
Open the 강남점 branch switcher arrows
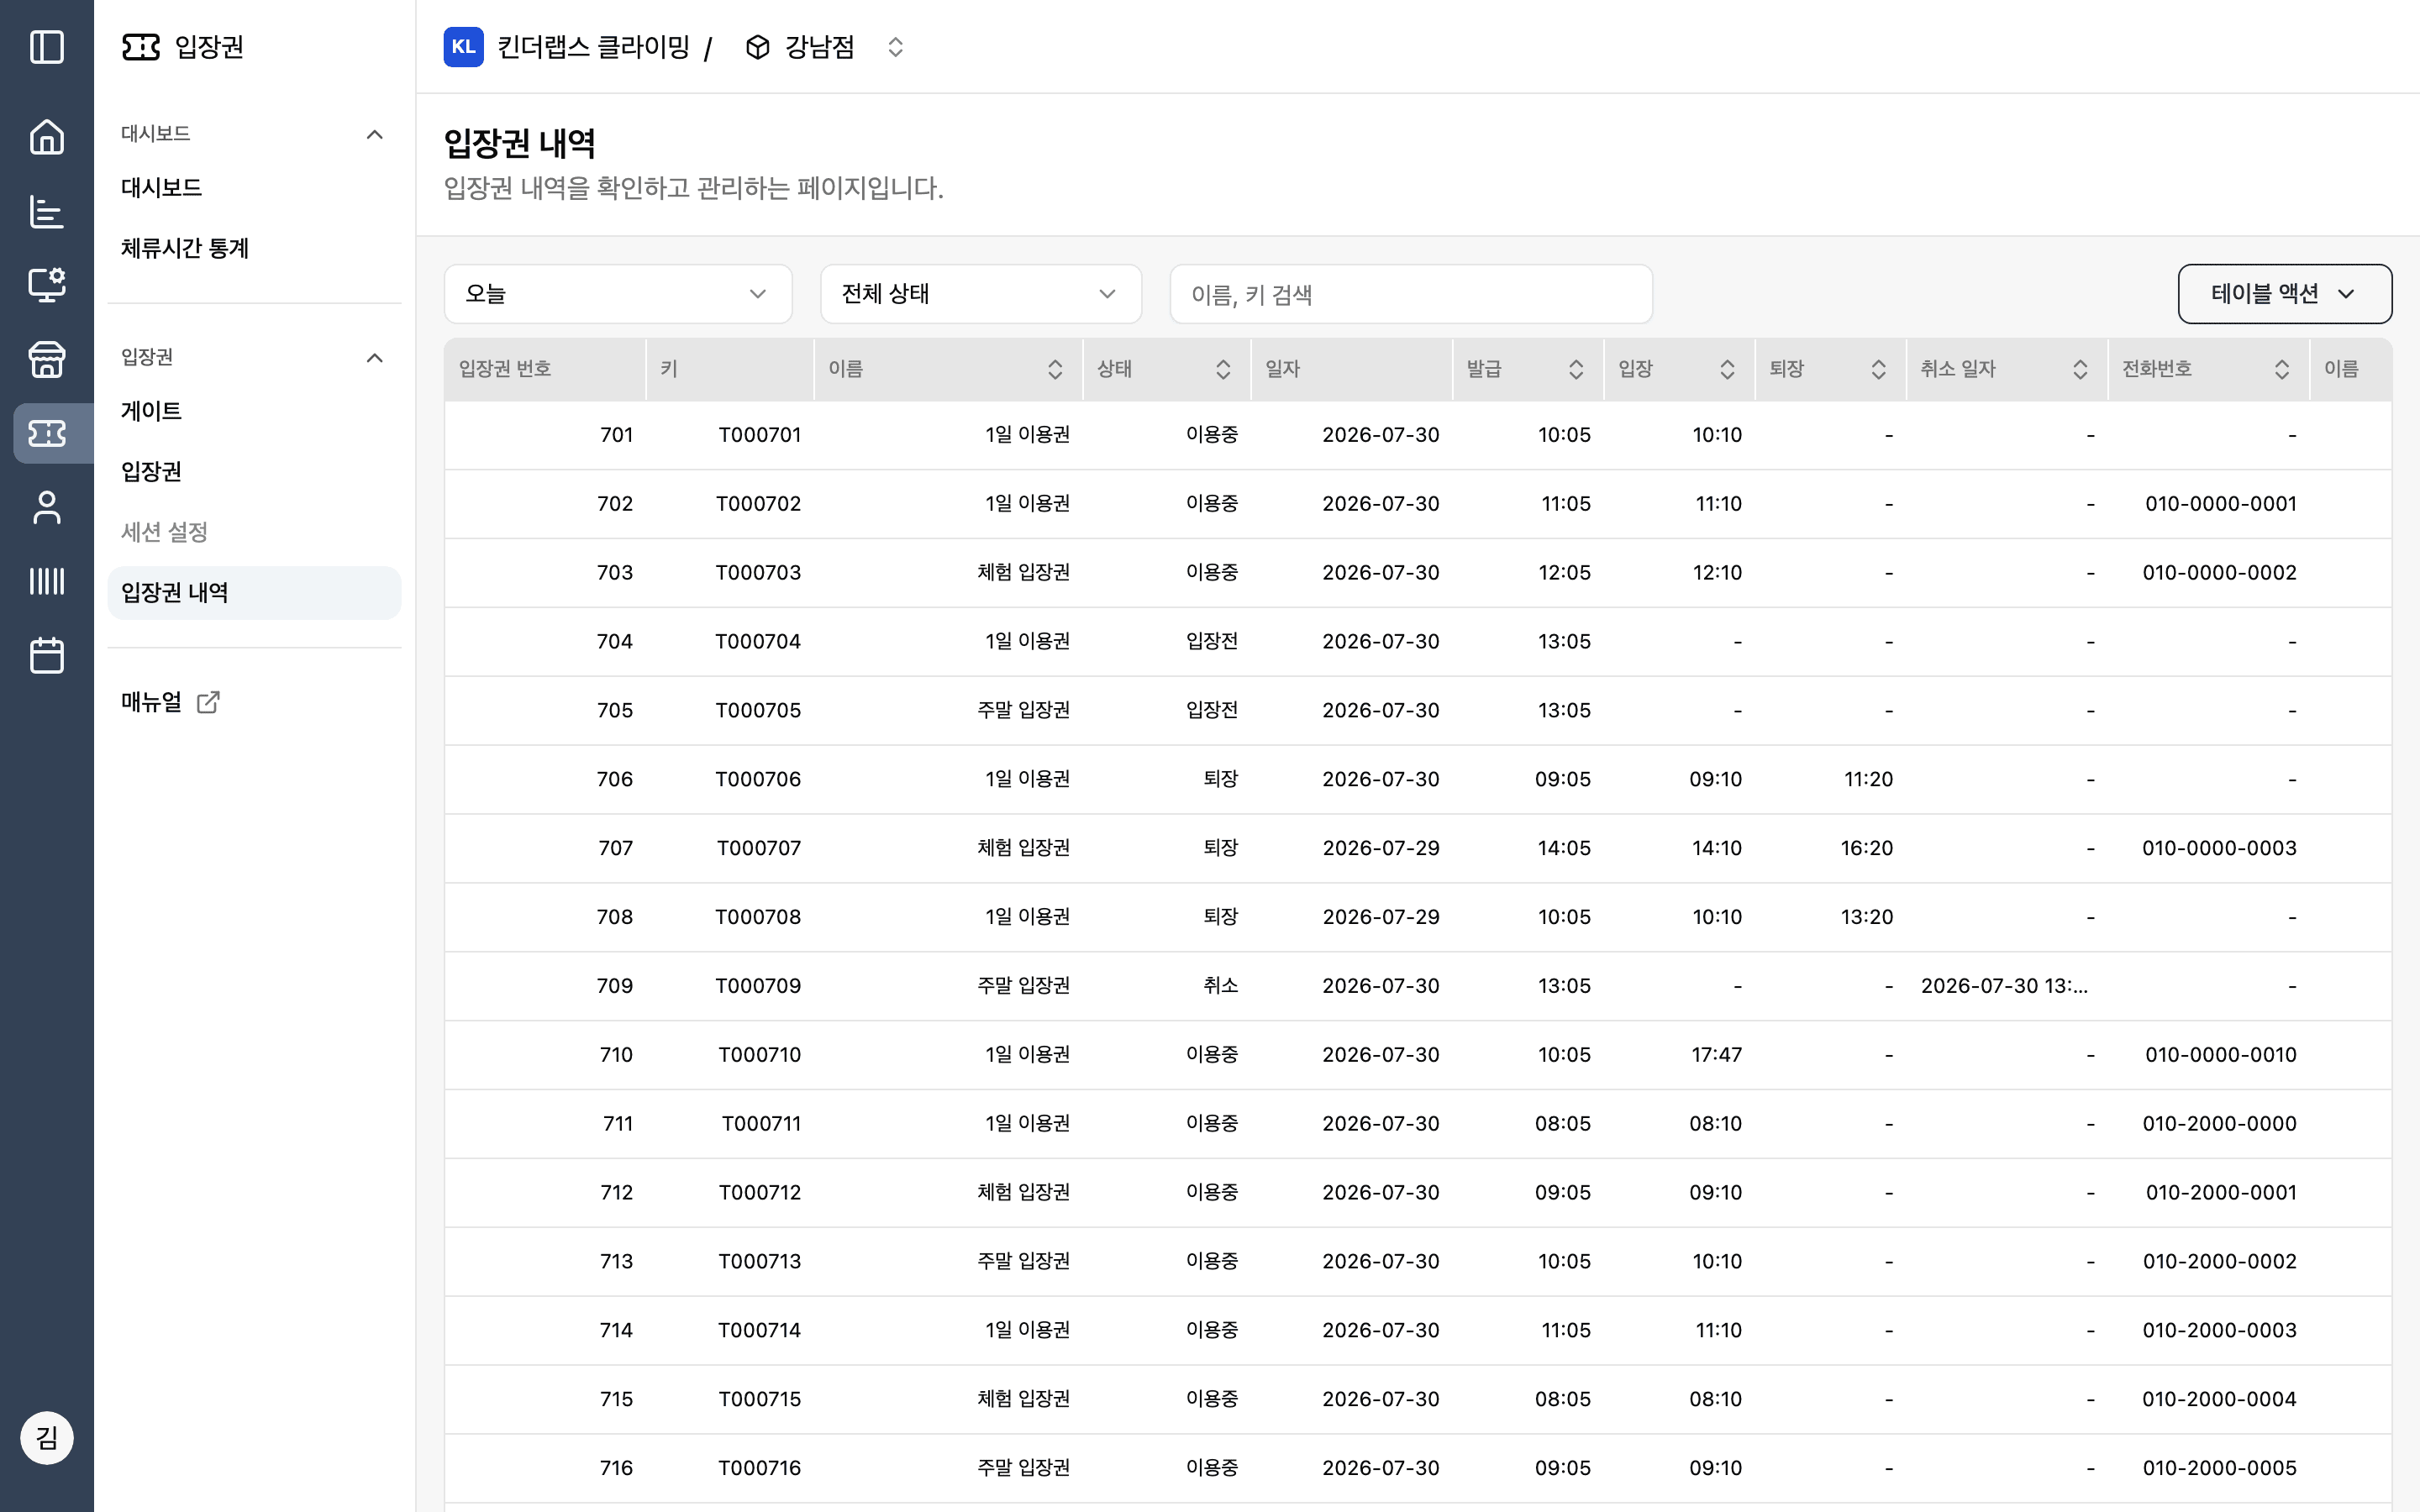pos(896,47)
